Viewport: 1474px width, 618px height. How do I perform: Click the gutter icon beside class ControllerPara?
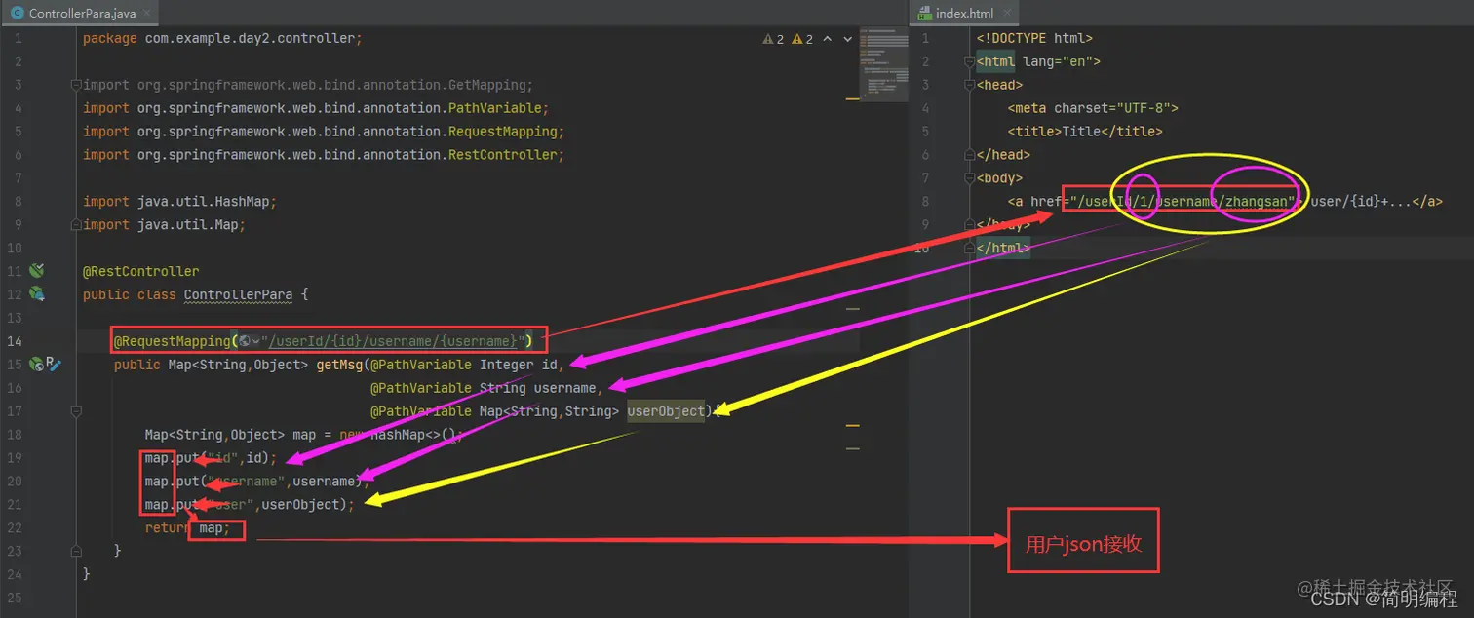coord(37,294)
